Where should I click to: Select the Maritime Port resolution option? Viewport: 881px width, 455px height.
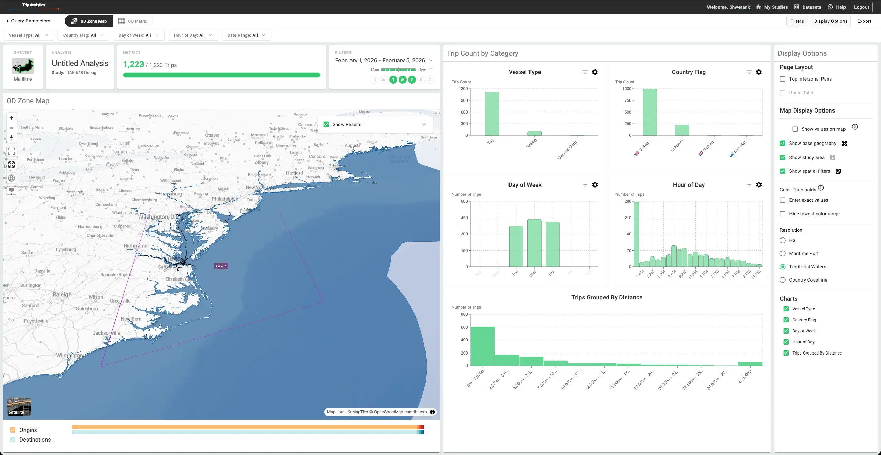coord(783,253)
